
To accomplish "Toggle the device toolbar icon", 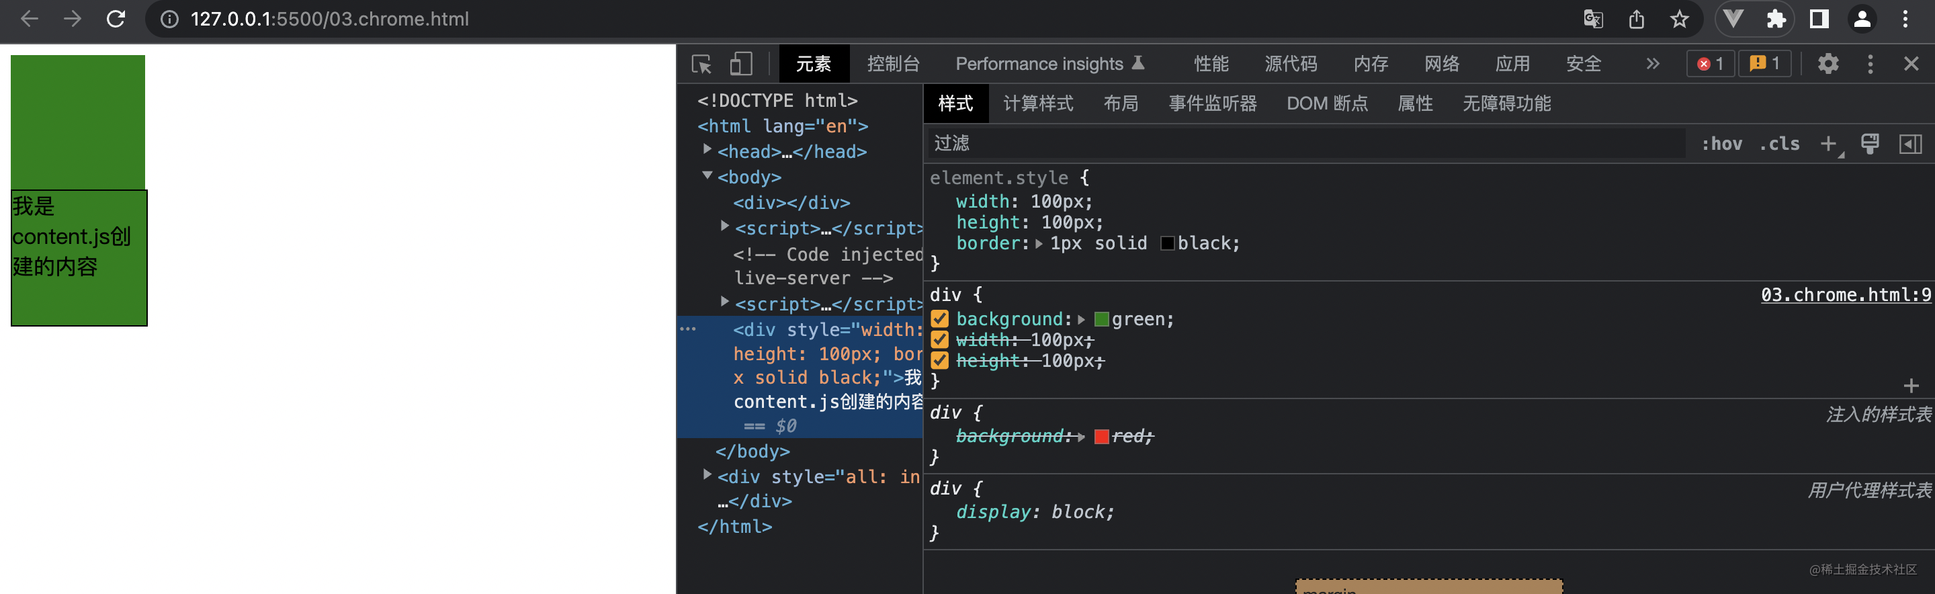I will coord(740,64).
